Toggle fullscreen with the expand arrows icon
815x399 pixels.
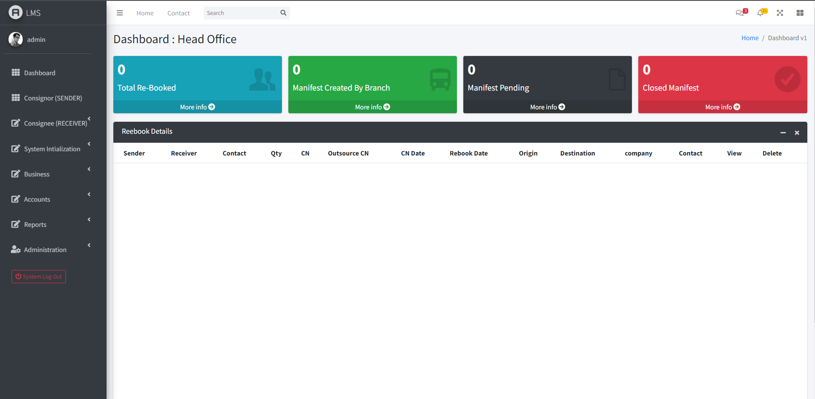(x=780, y=13)
